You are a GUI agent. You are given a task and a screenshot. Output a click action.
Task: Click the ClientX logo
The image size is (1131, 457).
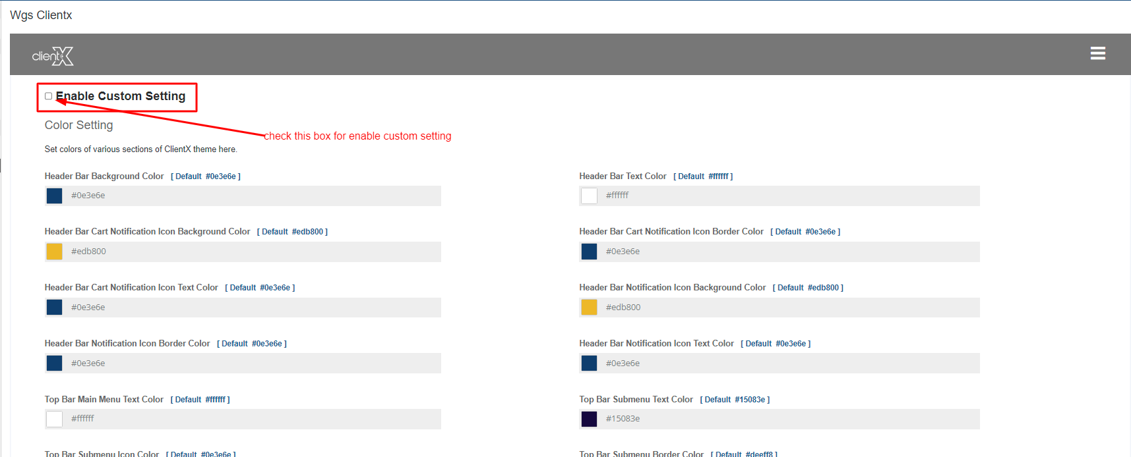(x=53, y=56)
